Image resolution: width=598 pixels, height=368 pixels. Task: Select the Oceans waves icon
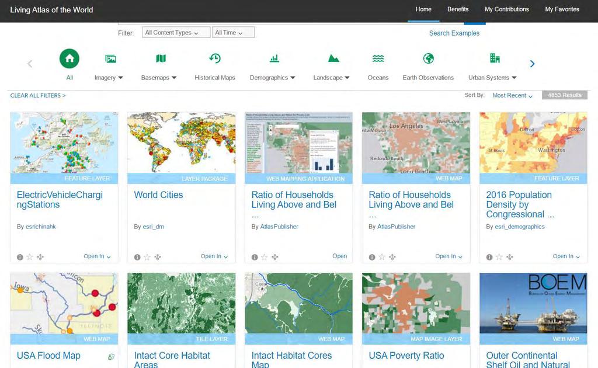[x=378, y=58]
